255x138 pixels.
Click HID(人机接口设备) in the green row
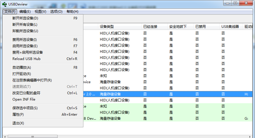click(115, 112)
